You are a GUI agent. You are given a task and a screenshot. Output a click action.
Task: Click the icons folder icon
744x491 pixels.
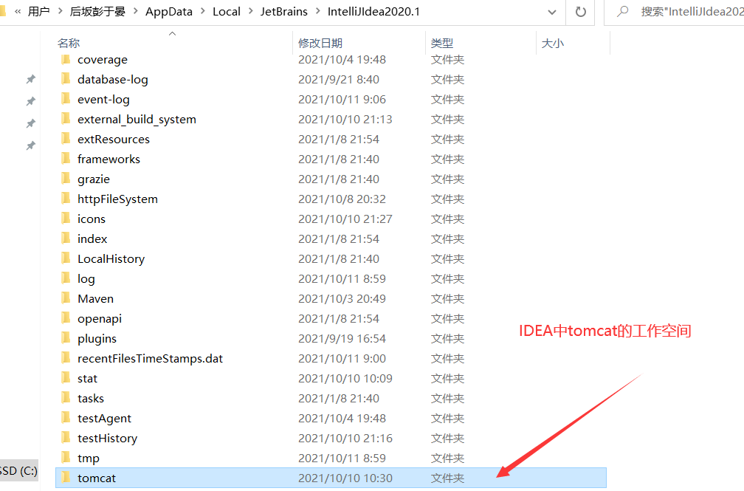point(66,219)
